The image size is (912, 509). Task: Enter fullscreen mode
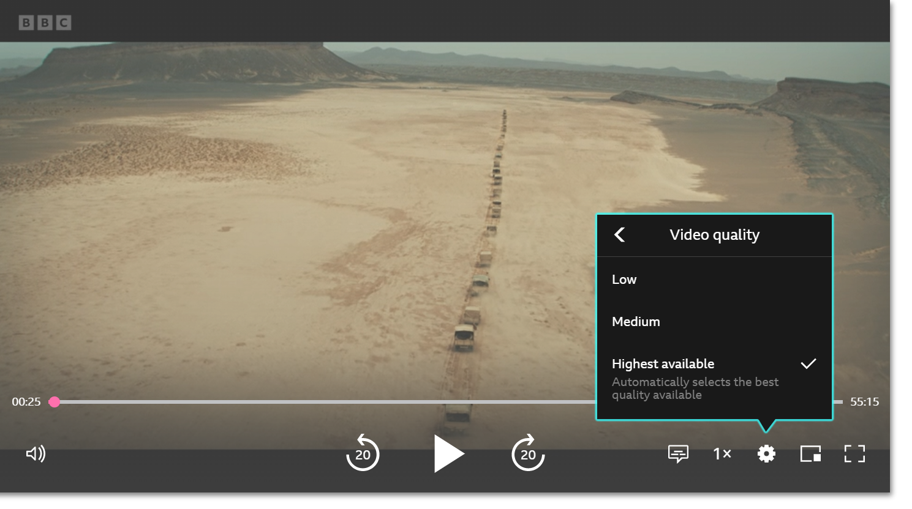pyautogui.click(x=854, y=454)
